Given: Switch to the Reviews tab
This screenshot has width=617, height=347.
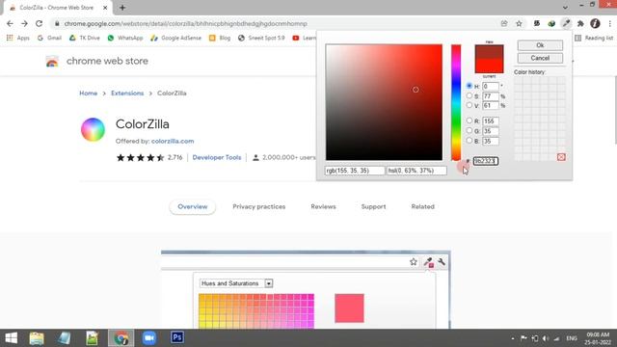Looking at the screenshot, I should [x=323, y=206].
